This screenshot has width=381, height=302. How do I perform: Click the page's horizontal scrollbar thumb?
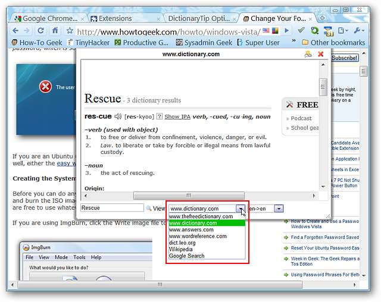[160, 284]
